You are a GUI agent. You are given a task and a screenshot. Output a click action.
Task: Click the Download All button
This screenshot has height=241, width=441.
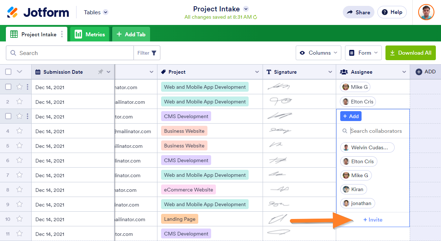(410, 53)
